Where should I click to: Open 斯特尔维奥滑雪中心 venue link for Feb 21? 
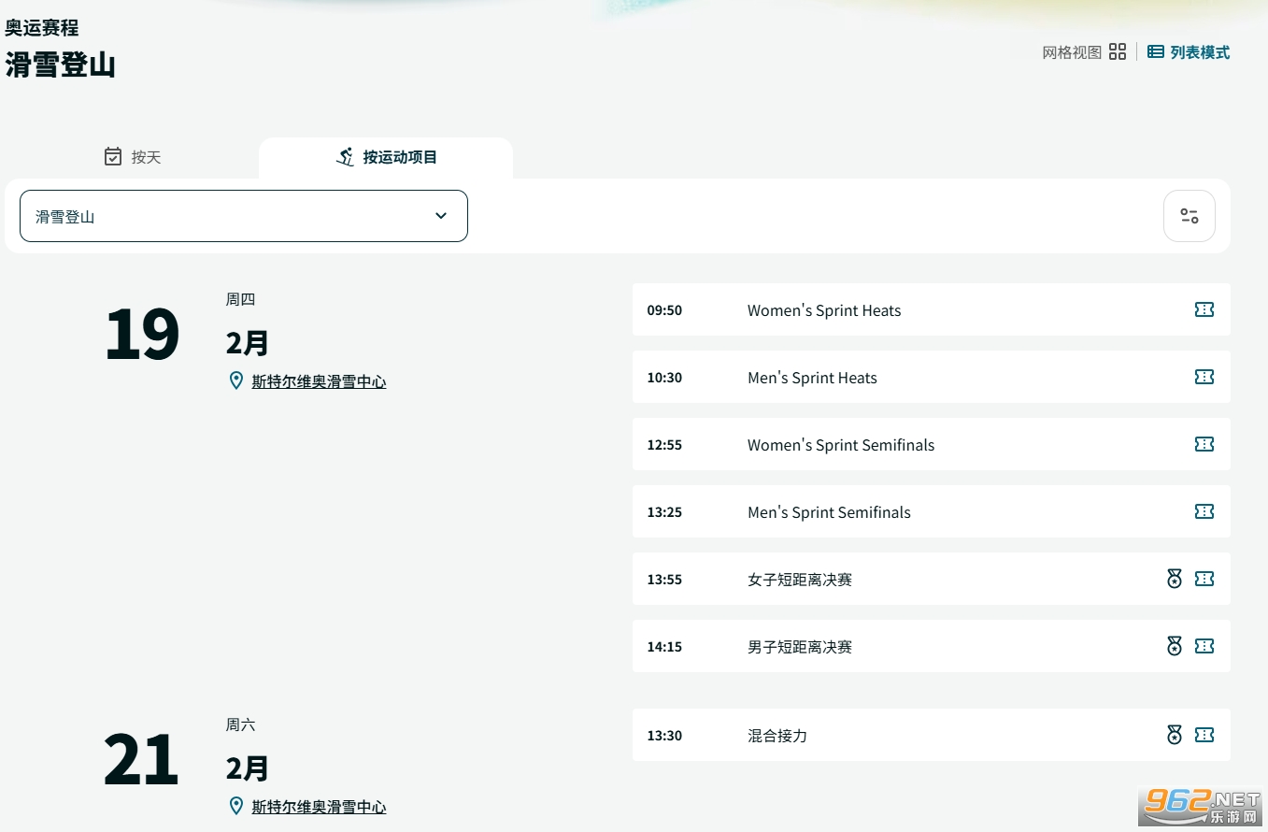pyautogui.click(x=319, y=807)
